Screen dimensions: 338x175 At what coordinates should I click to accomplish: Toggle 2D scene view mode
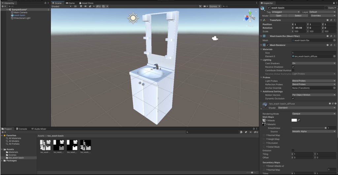click(x=75, y=7)
